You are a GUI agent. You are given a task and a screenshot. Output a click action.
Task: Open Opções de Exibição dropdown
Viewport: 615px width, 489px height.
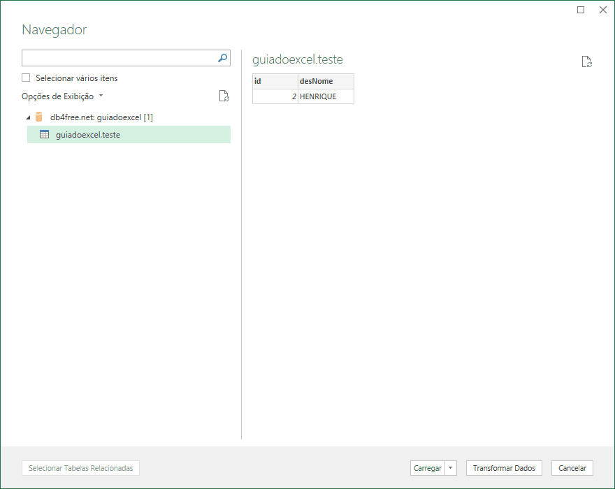pos(62,96)
